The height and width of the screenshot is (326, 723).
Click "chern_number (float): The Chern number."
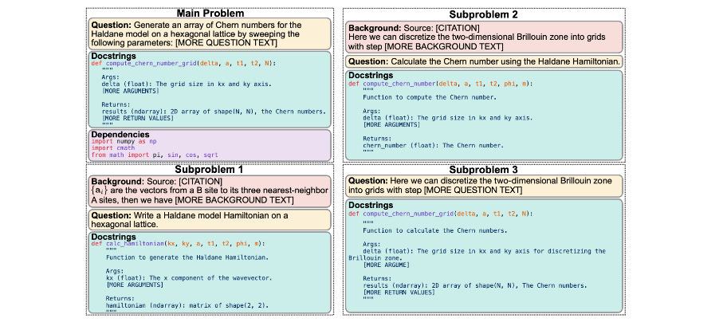tap(434, 146)
